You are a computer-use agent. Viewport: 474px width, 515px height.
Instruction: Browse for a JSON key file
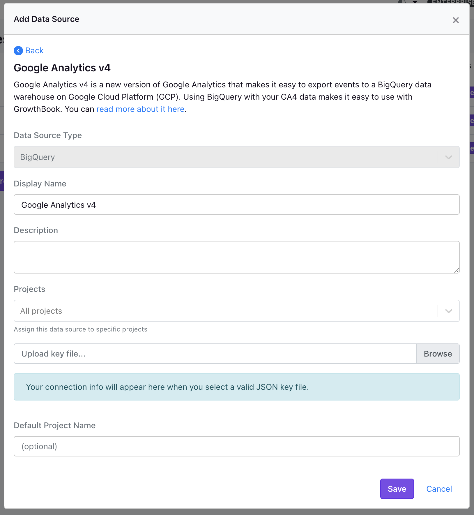pos(438,354)
